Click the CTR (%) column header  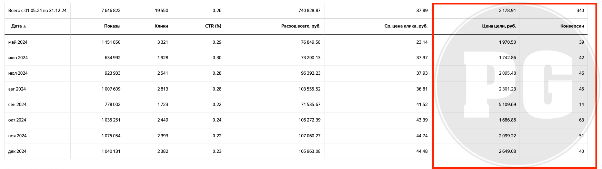tap(213, 26)
